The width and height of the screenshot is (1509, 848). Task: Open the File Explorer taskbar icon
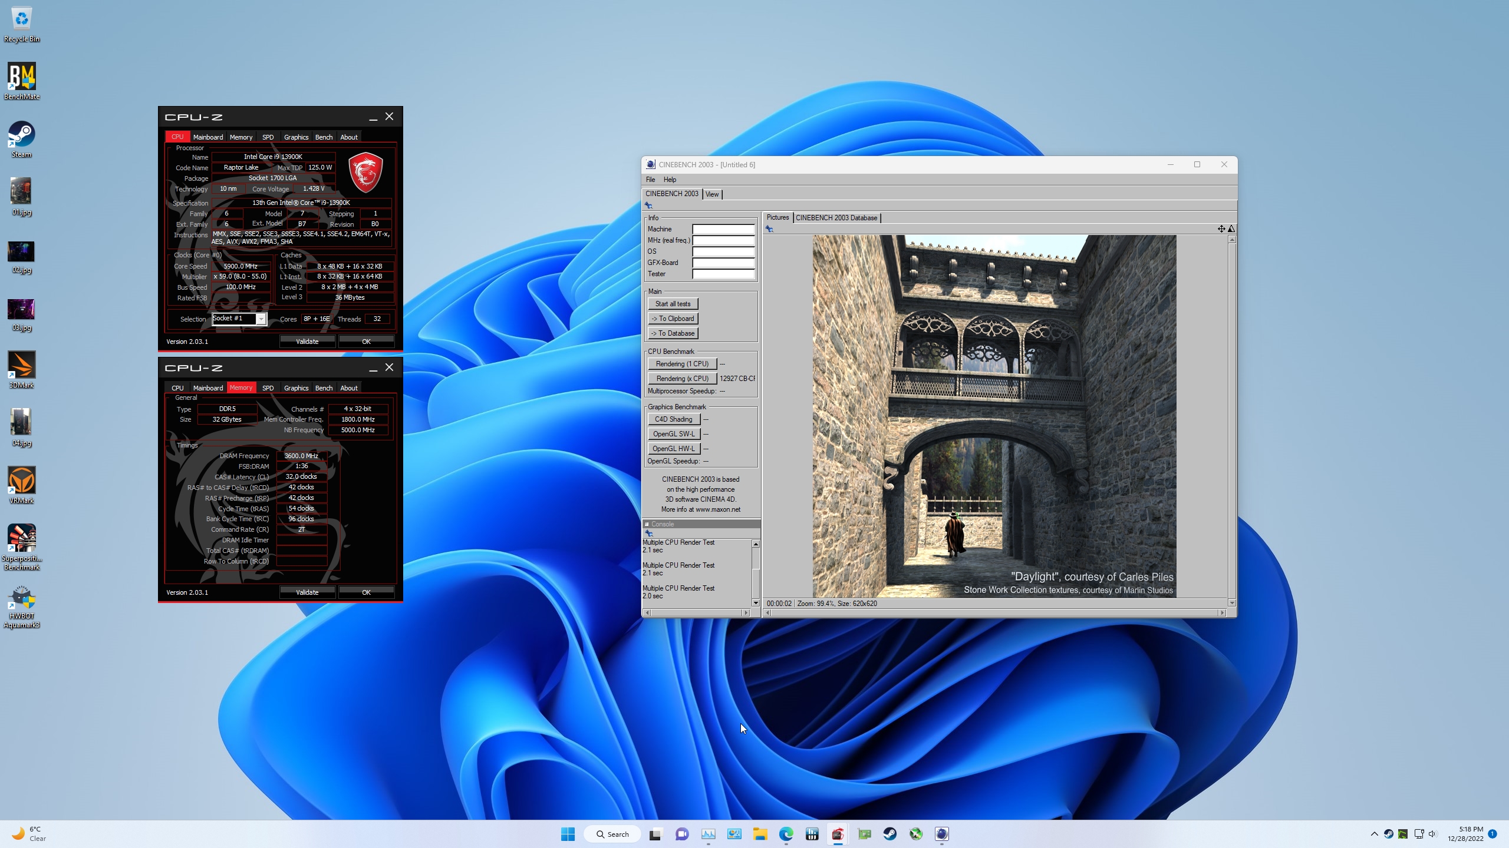(760, 834)
